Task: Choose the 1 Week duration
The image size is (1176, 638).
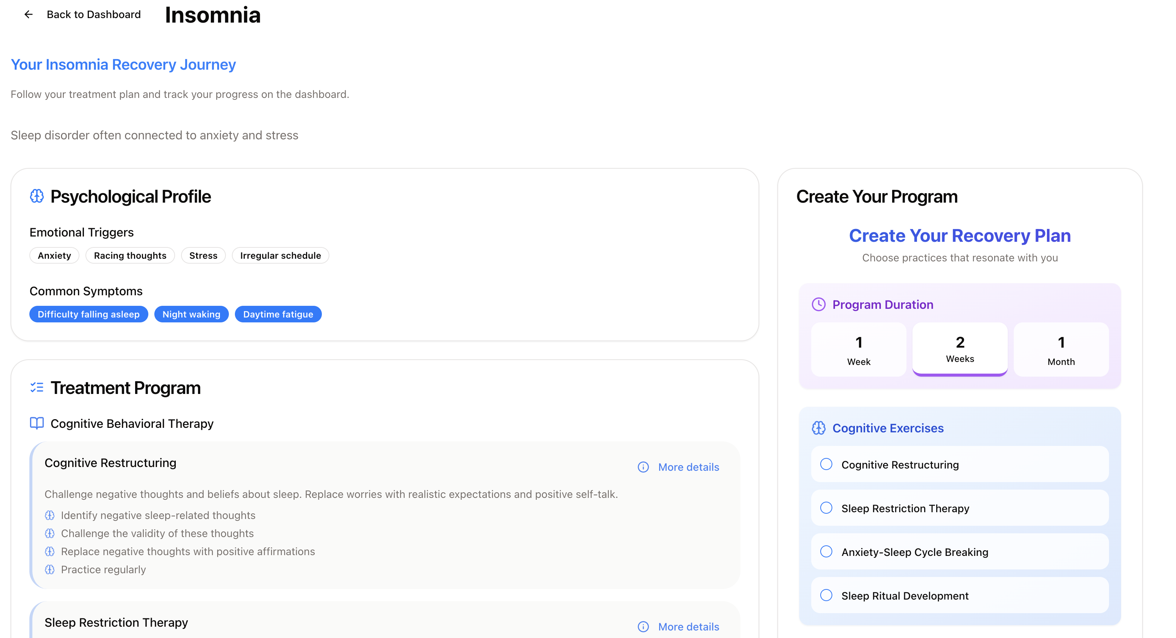Action: 859,350
